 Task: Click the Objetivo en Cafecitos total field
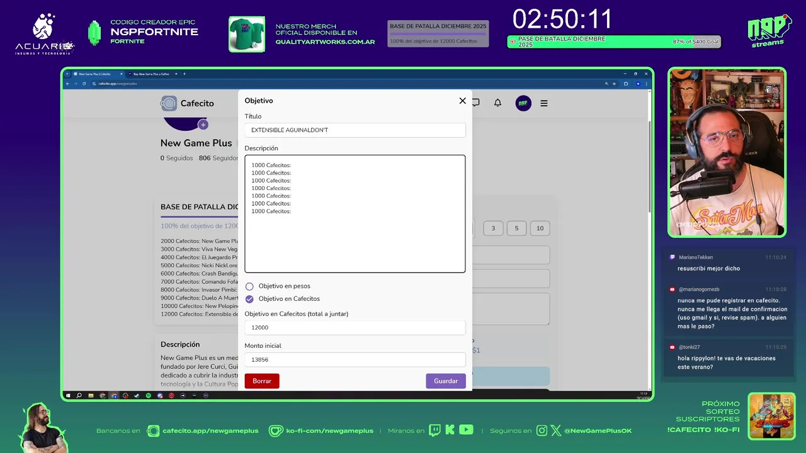(355, 328)
